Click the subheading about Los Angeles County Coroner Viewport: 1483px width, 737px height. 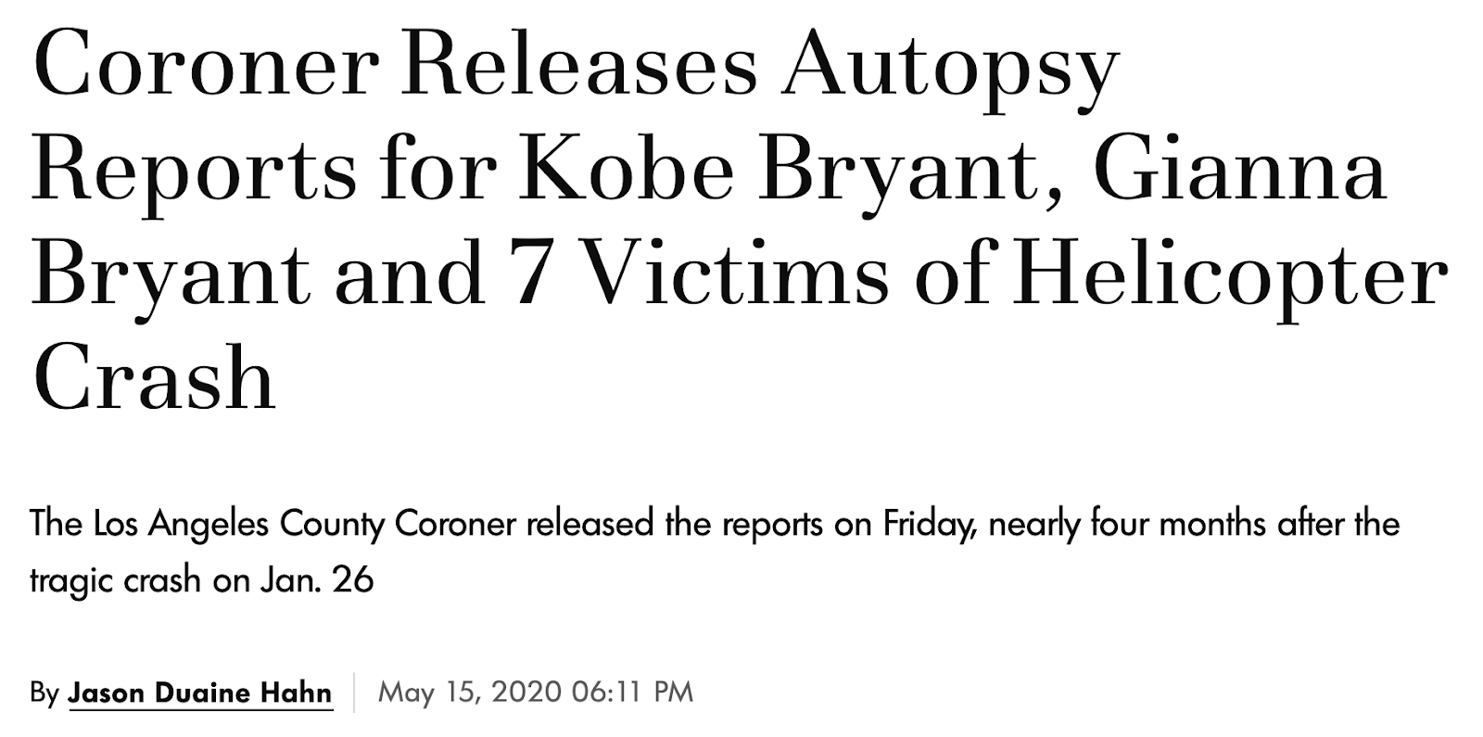715,552
